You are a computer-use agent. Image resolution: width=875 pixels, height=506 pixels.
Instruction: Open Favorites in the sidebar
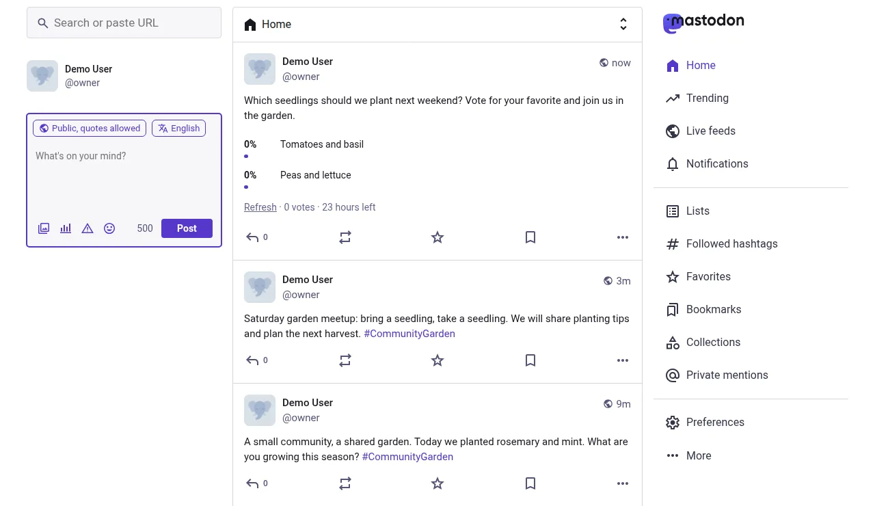tap(698, 276)
